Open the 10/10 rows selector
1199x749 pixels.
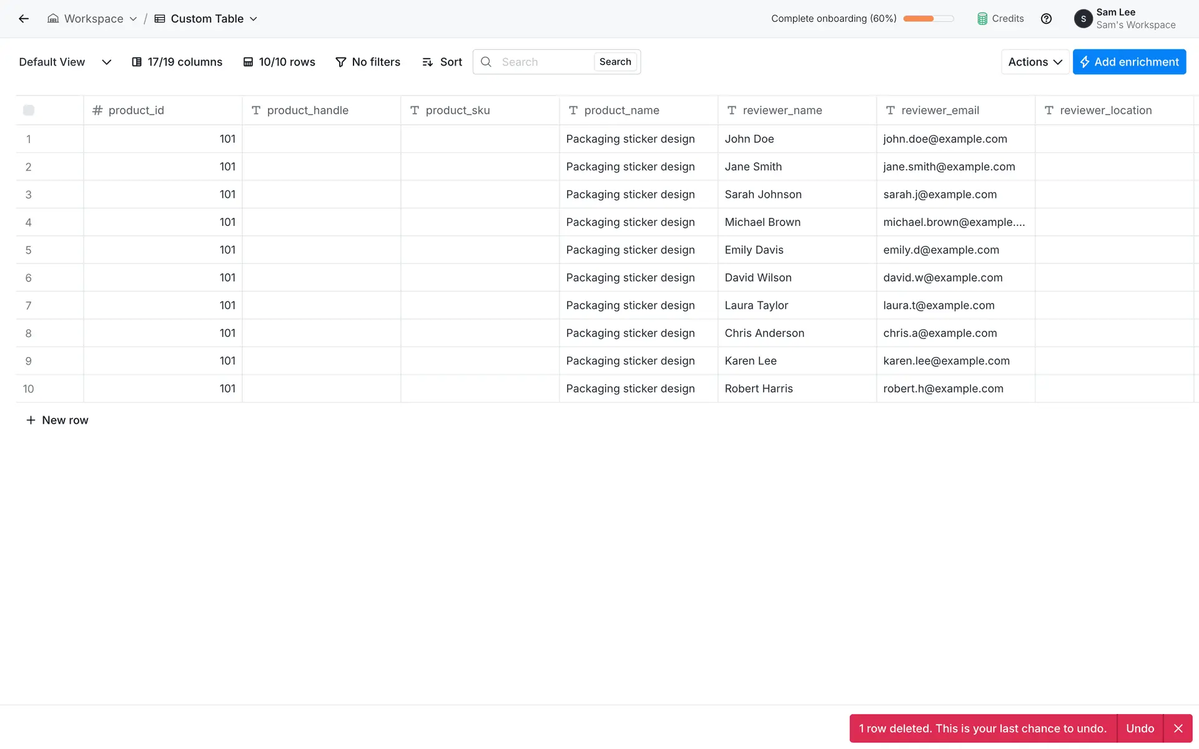(279, 62)
